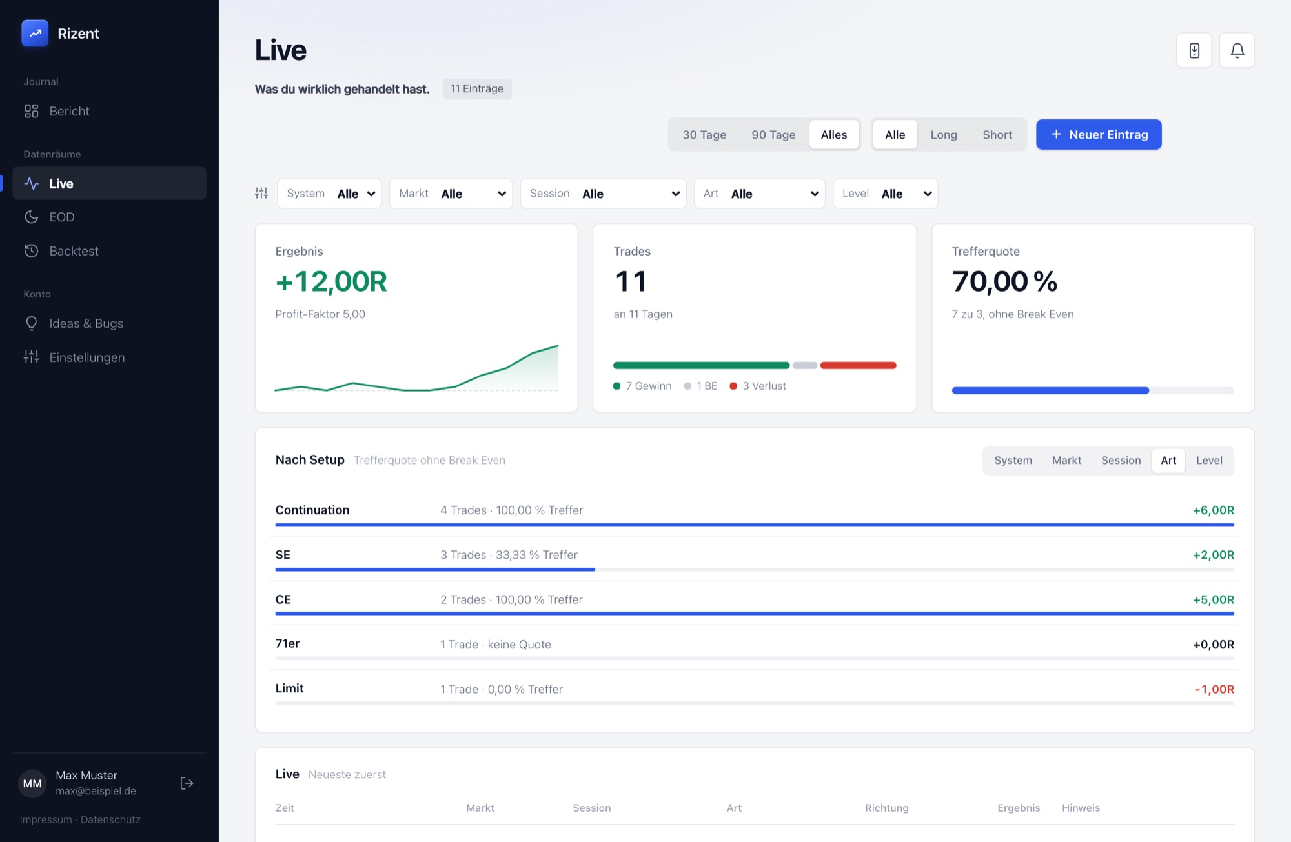Open the Impressum link

[x=46, y=819]
